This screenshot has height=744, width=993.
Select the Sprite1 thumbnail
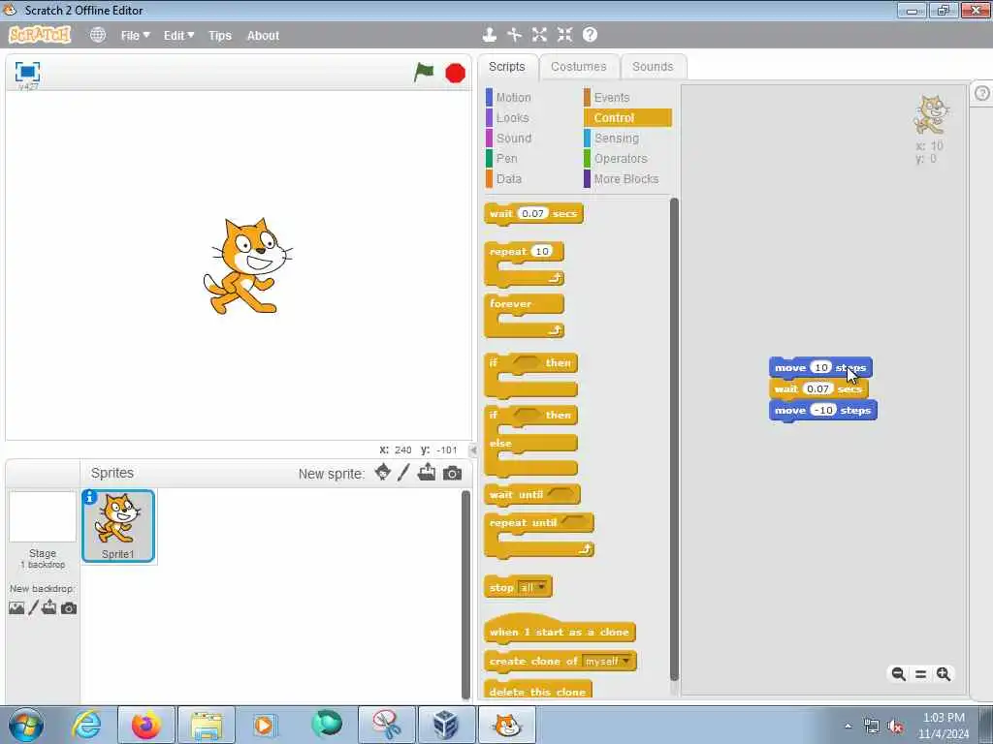pos(118,526)
